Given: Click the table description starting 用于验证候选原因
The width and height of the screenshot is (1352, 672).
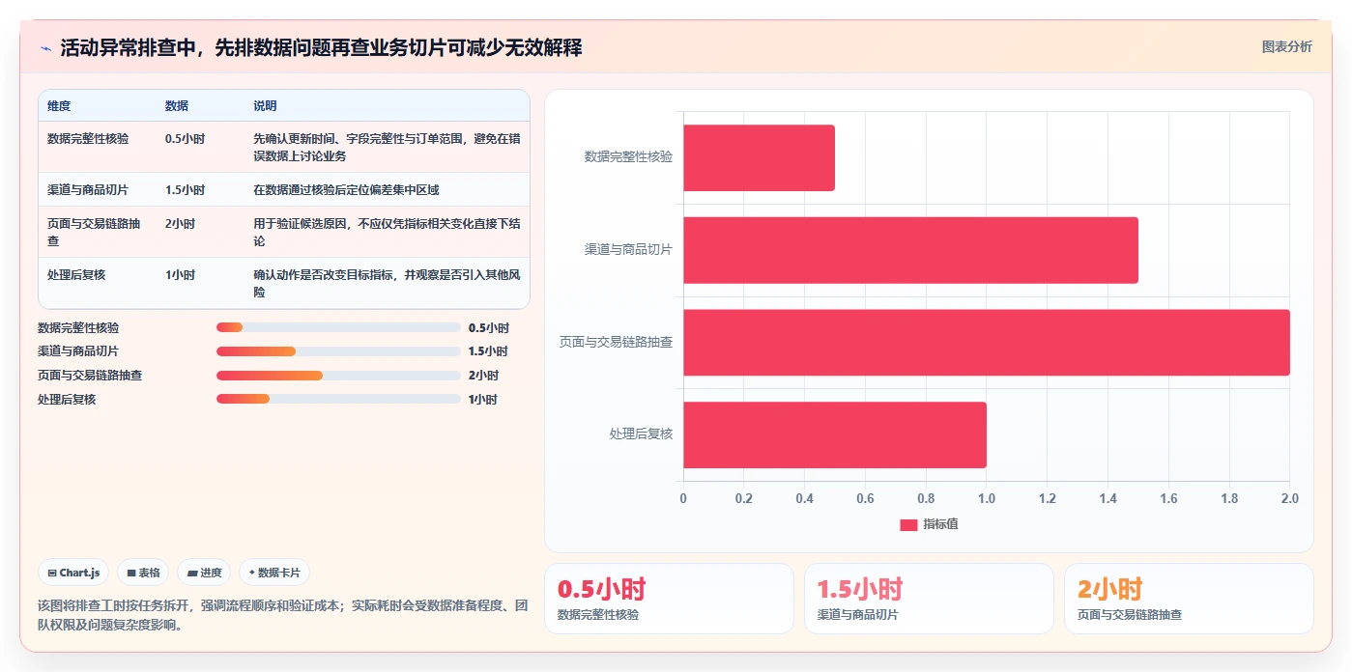Looking at the screenshot, I should click(x=387, y=233).
